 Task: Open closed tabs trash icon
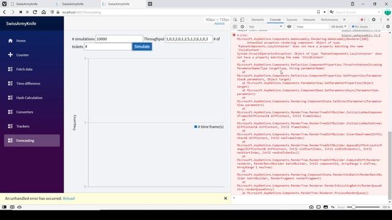coord(353,4)
